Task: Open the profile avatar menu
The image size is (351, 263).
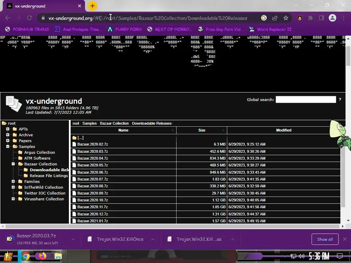Action: pos(332,18)
